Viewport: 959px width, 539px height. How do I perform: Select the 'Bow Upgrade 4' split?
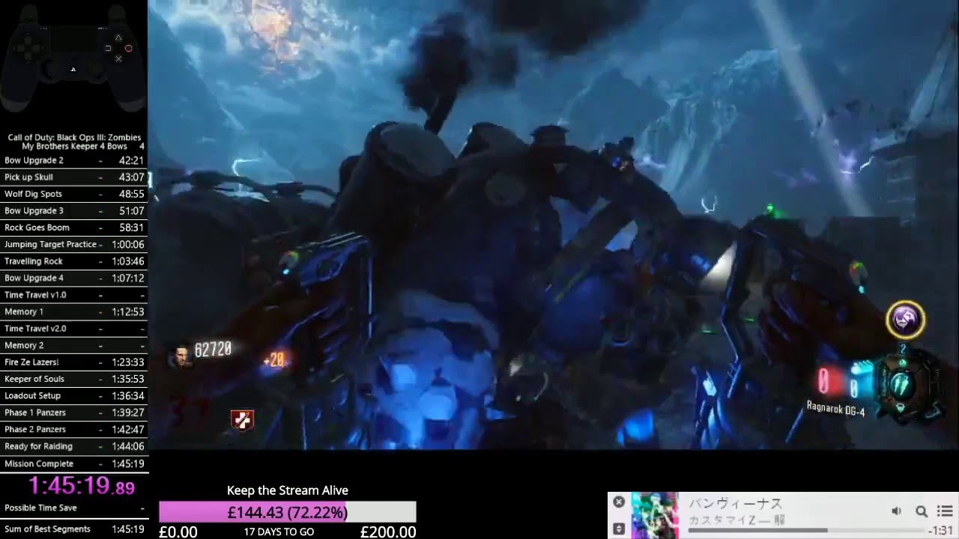point(74,278)
